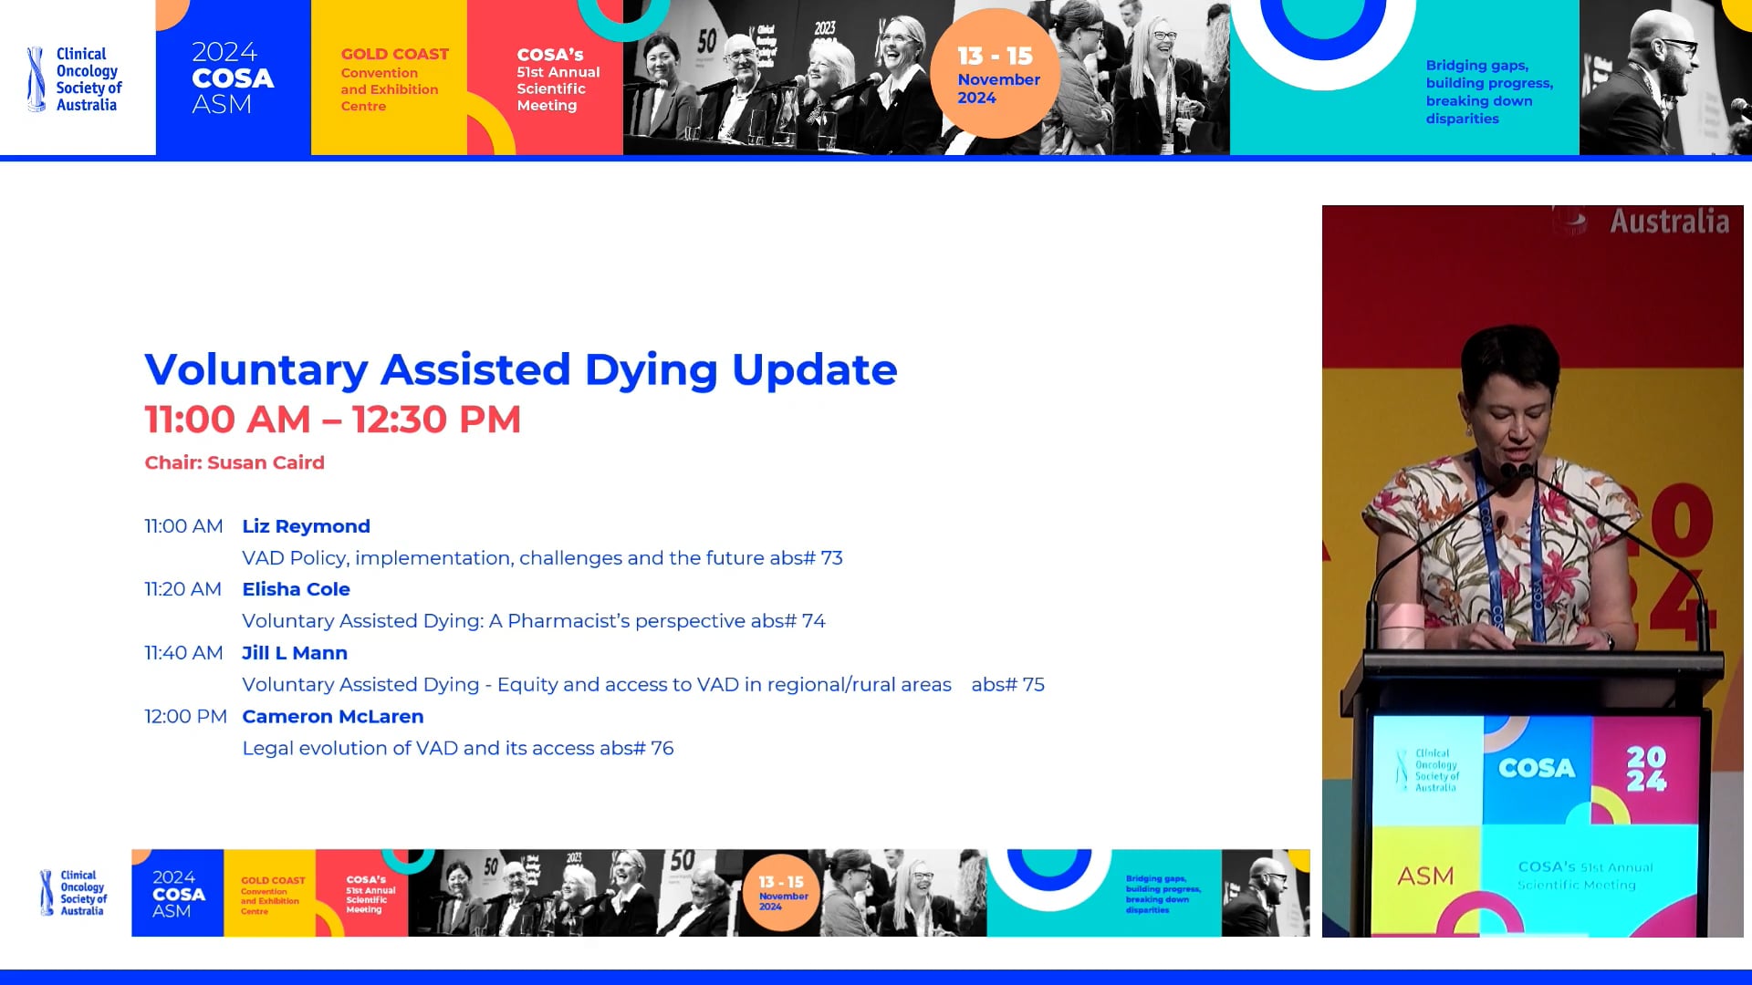
Task: Click the 11:00 AM – 12:30 PM time text
Action: 332,419
